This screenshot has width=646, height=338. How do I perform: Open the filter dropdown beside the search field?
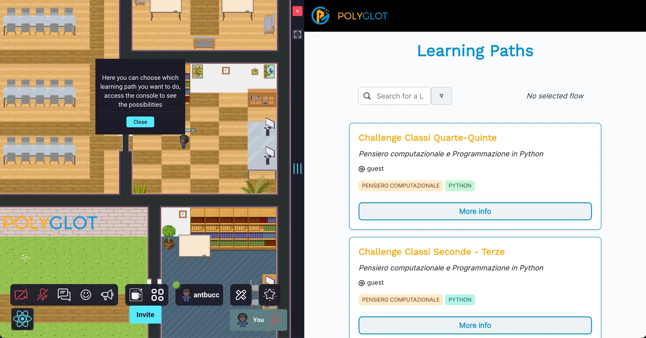point(441,96)
